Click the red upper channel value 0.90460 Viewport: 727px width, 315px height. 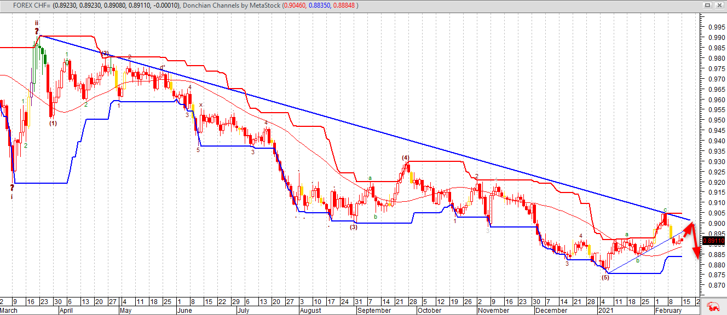point(294,5)
